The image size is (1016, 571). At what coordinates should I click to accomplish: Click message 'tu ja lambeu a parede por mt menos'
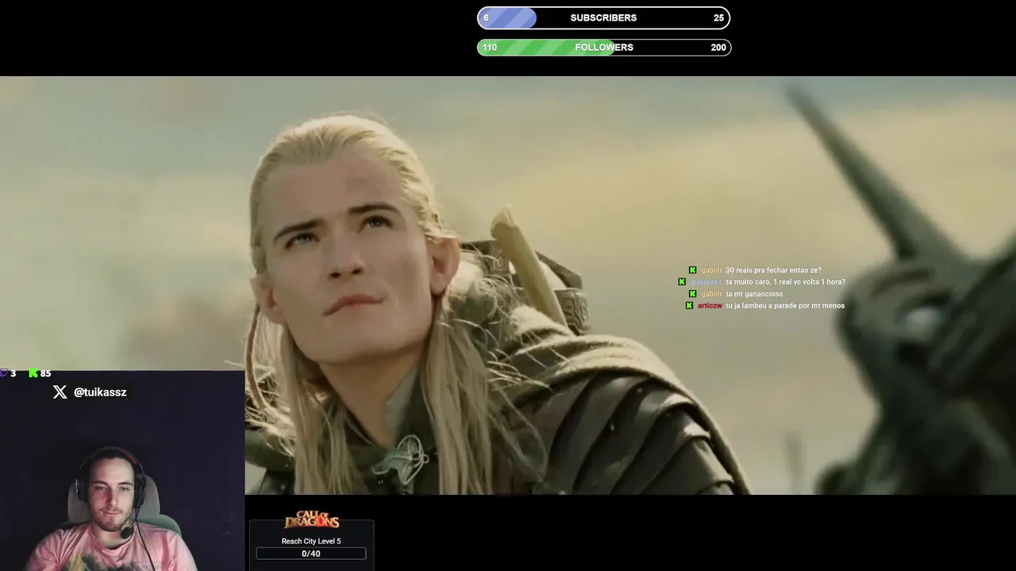785,305
